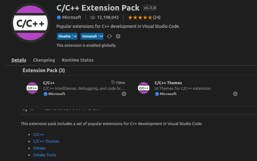This screenshot has height=161, width=257.
Task: Open the CMake Tools link
Action: [44, 155]
